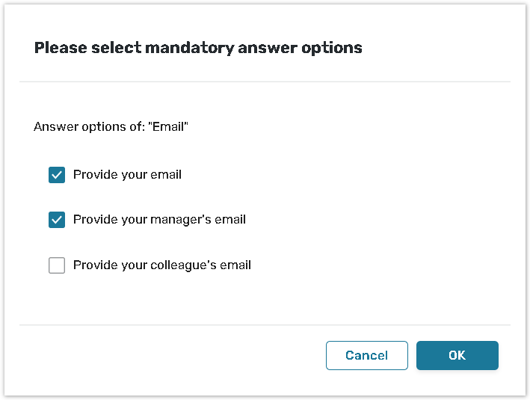This screenshot has height=400, width=530.
Task: Click the 'Answer options of: "Email"' text
Action: click(x=111, y=127)
